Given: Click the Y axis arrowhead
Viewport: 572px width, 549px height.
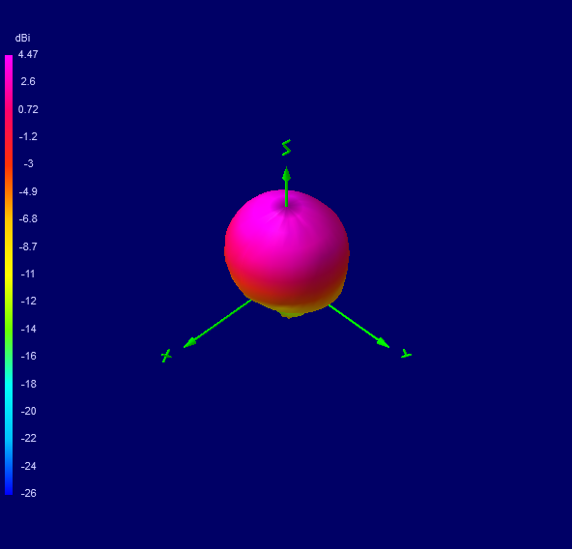Looking at the screenshot, I should click(383, 343).
